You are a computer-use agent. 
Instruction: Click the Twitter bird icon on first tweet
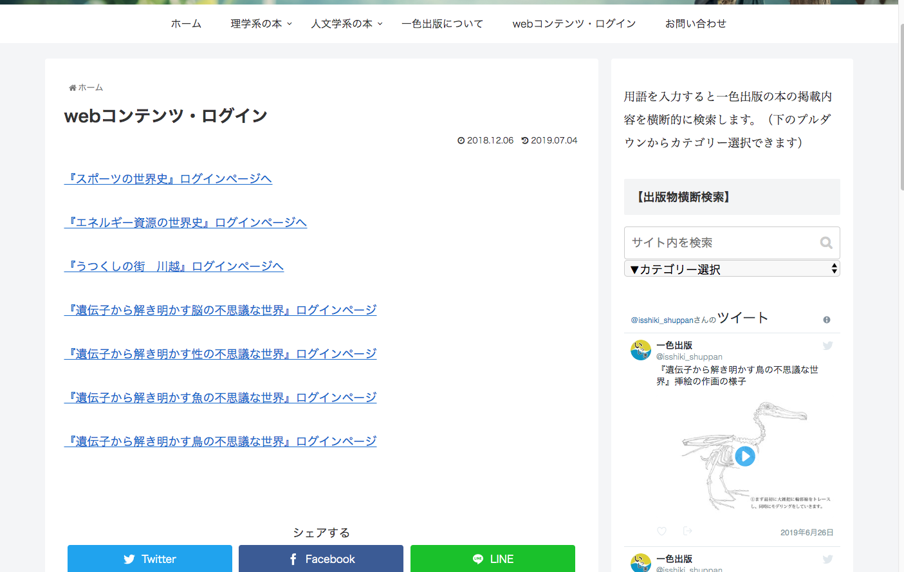[x=827, y=346]
